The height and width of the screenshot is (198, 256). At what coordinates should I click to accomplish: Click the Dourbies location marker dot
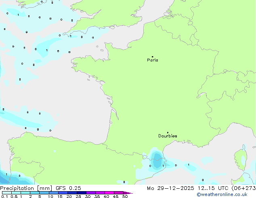coord(168,133)
